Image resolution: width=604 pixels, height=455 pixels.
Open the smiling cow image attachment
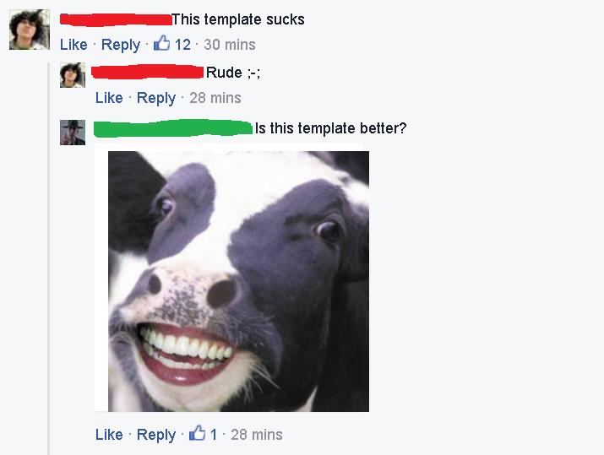[238, 281]
